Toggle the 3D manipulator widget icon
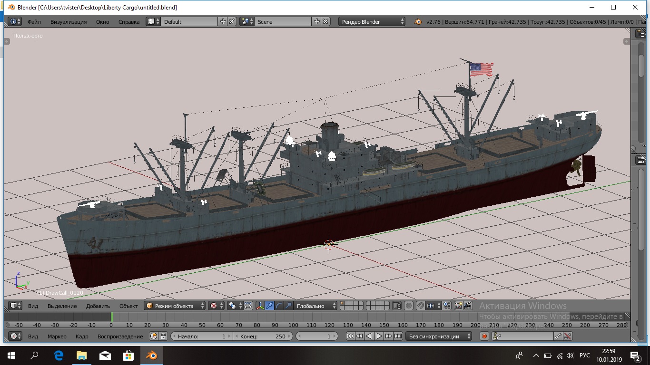Screen dimensions: 650x365 [260, 306]
